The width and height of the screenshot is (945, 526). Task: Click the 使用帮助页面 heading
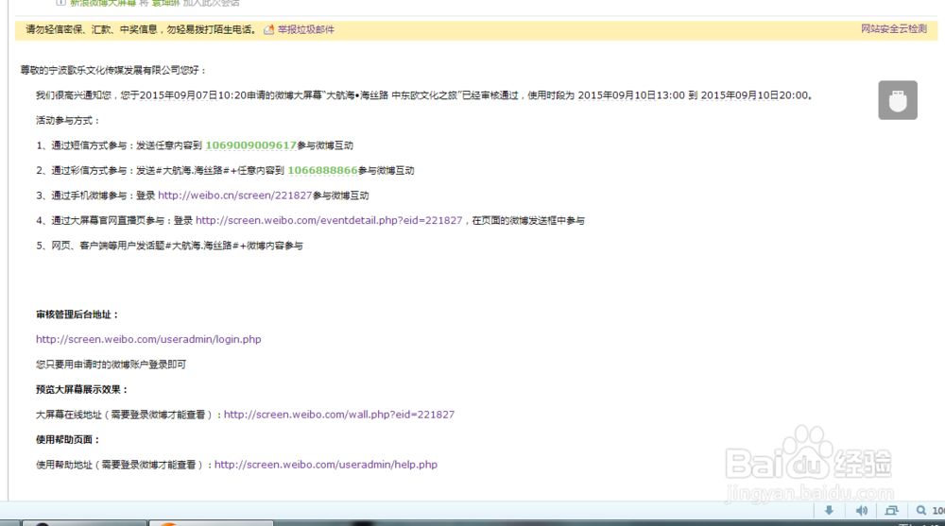coord(68,440)
